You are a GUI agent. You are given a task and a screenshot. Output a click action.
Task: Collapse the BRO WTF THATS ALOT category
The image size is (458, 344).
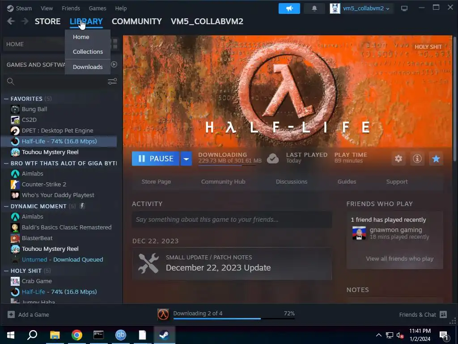click(6, 163)
